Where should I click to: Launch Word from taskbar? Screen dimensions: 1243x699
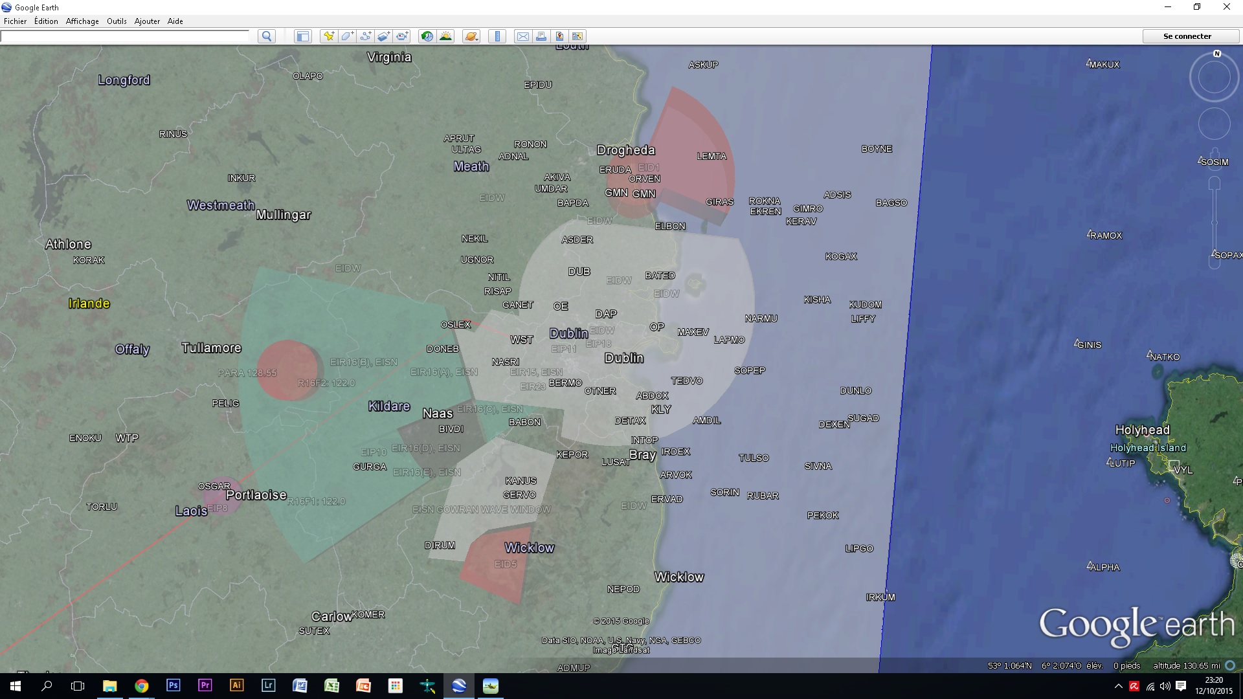tap(300, 685)
